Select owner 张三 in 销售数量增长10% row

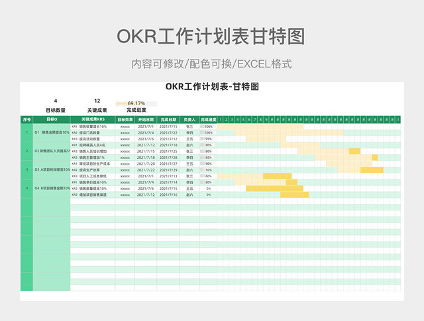(x=189, y=126)
